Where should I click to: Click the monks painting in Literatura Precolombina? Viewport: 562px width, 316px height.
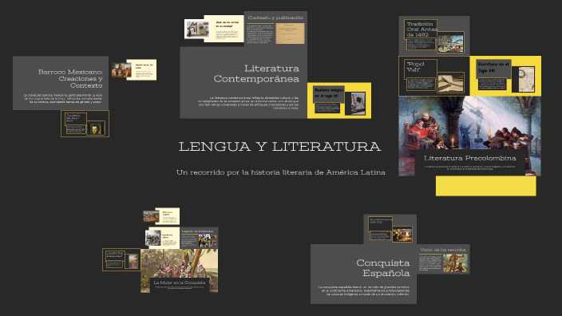tap(469, 124)
